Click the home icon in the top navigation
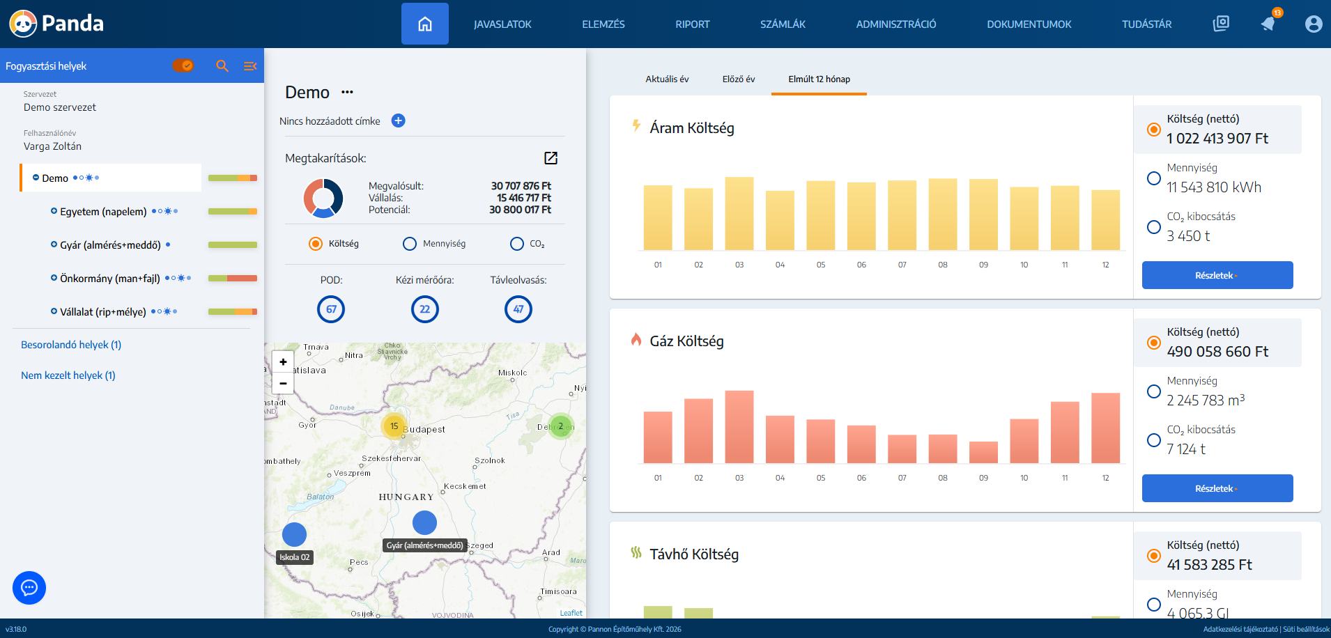The height and width of the screenshot is (638, 1331). (424, 24)
